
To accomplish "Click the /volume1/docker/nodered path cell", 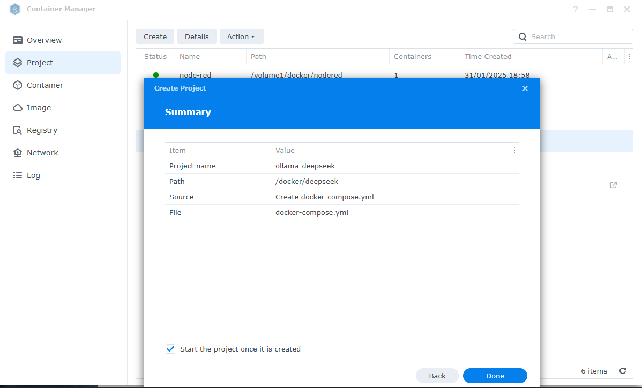I will pyautogui.click(x=296, y=75).
